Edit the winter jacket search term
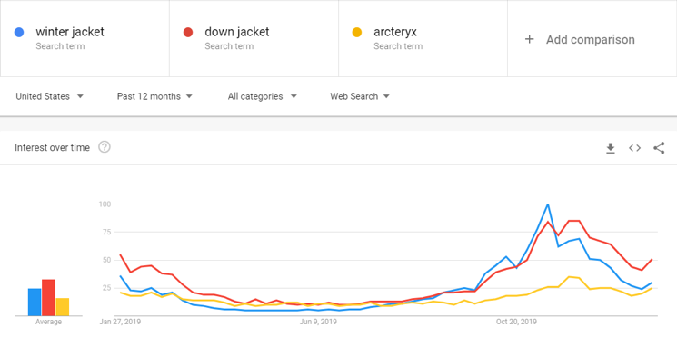This screenshot has height=338, width=677. click(70, 32)
